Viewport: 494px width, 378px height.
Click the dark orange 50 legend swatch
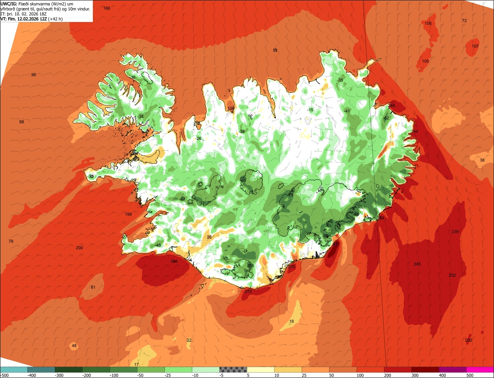[343, 369]
